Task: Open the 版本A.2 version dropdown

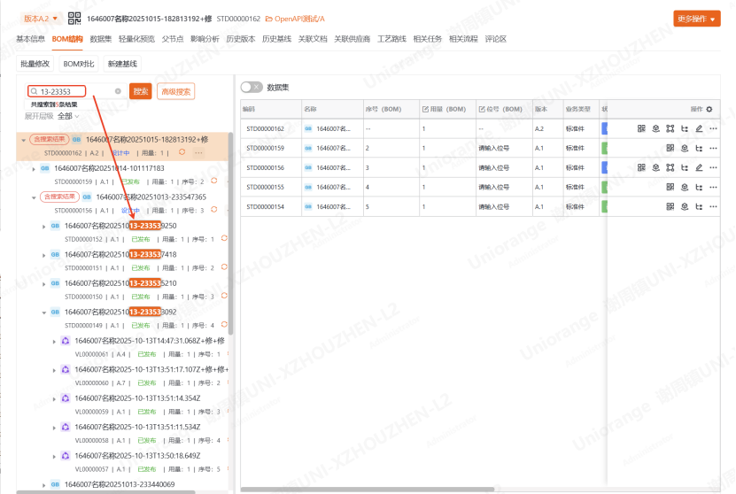Action: (41, 18)
